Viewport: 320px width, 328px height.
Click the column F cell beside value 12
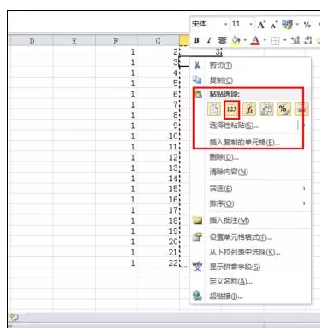116,157
